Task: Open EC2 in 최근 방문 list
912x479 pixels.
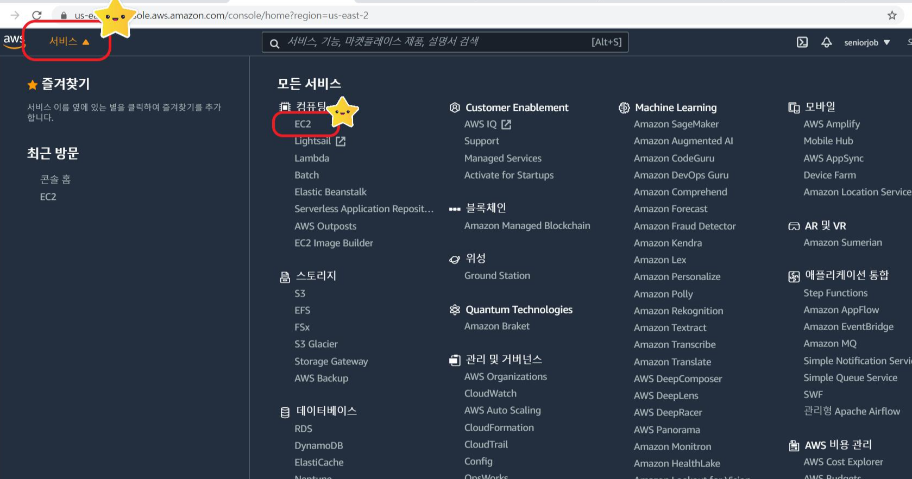Action: tap(48, 197)
